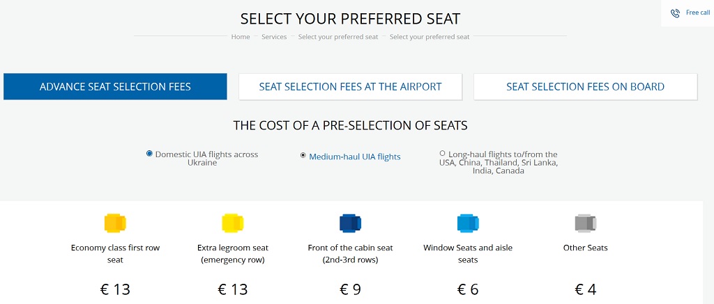Select Domestic UIA flights across Ukraine radio
Image resolution: width=714 pixels, height=304 pixels.
[x=149, y=154]
